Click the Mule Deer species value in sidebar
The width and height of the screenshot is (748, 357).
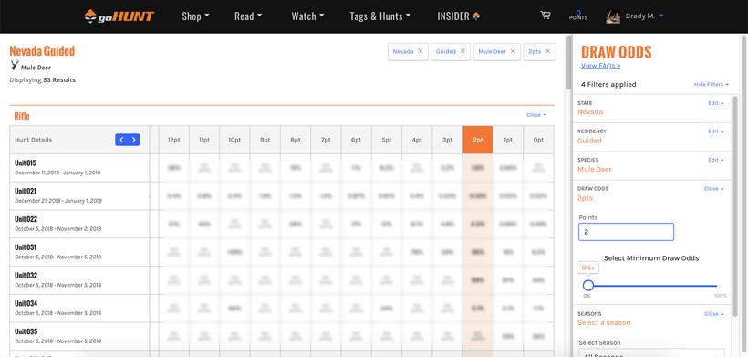coord(595,170)
